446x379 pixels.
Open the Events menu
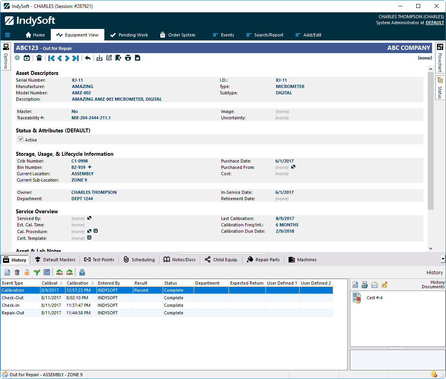[223, 35]
